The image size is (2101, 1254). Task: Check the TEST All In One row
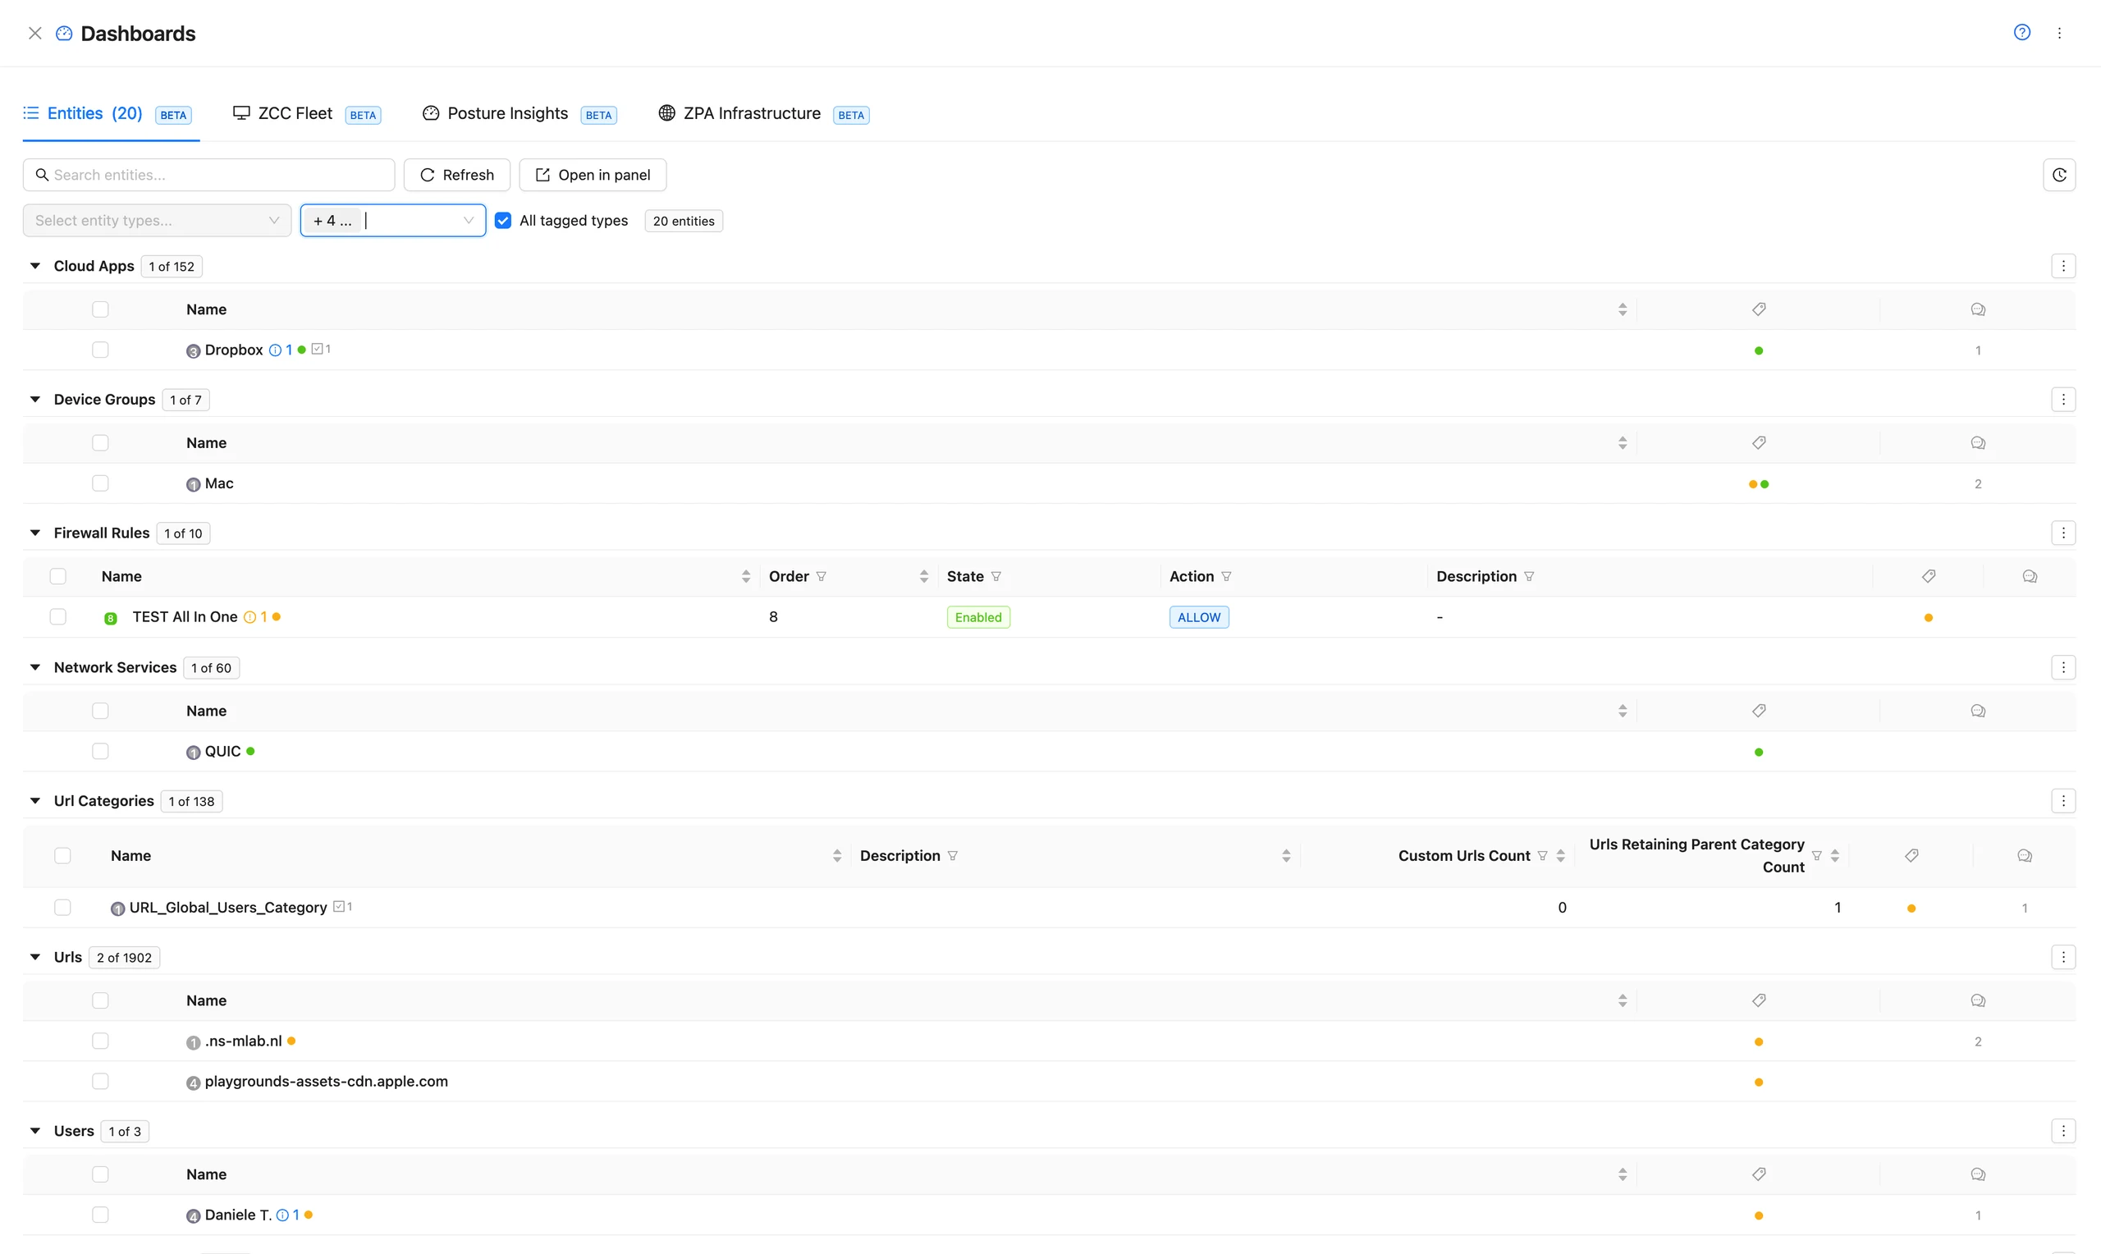(57, 617)
